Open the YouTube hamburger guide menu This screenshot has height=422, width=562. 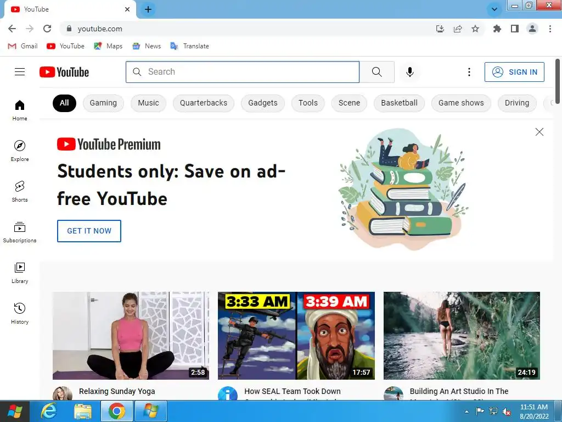click(x=20, y=72)
